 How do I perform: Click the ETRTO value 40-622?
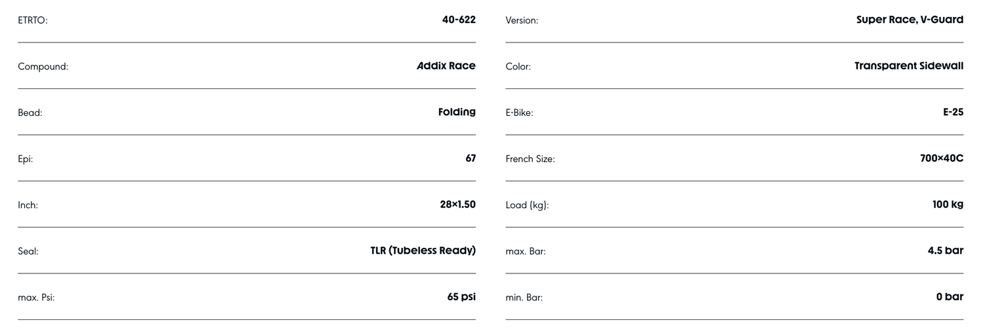pos(459,20)
